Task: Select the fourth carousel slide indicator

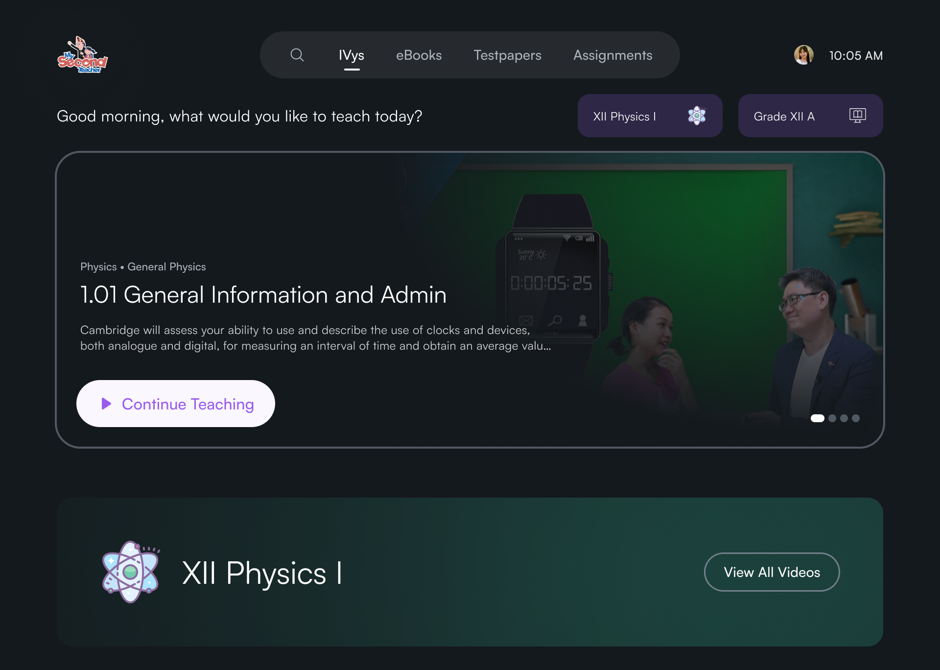Action: point(856,418)
